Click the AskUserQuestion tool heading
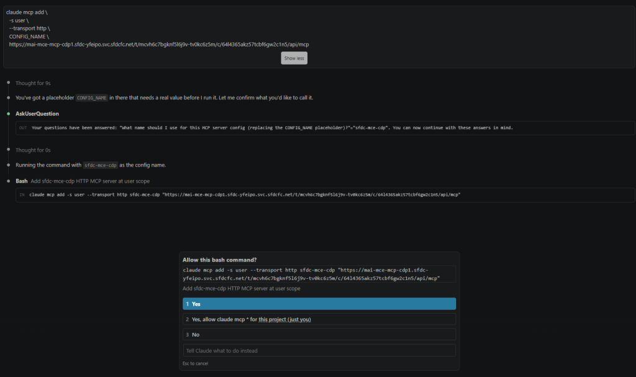 click(37, 114)
